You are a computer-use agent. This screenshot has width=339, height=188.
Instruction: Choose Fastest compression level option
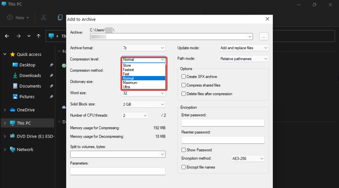[x=128, y=70]
